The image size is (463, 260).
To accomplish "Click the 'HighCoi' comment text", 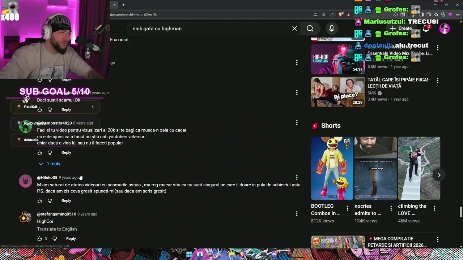I will 45,221.
